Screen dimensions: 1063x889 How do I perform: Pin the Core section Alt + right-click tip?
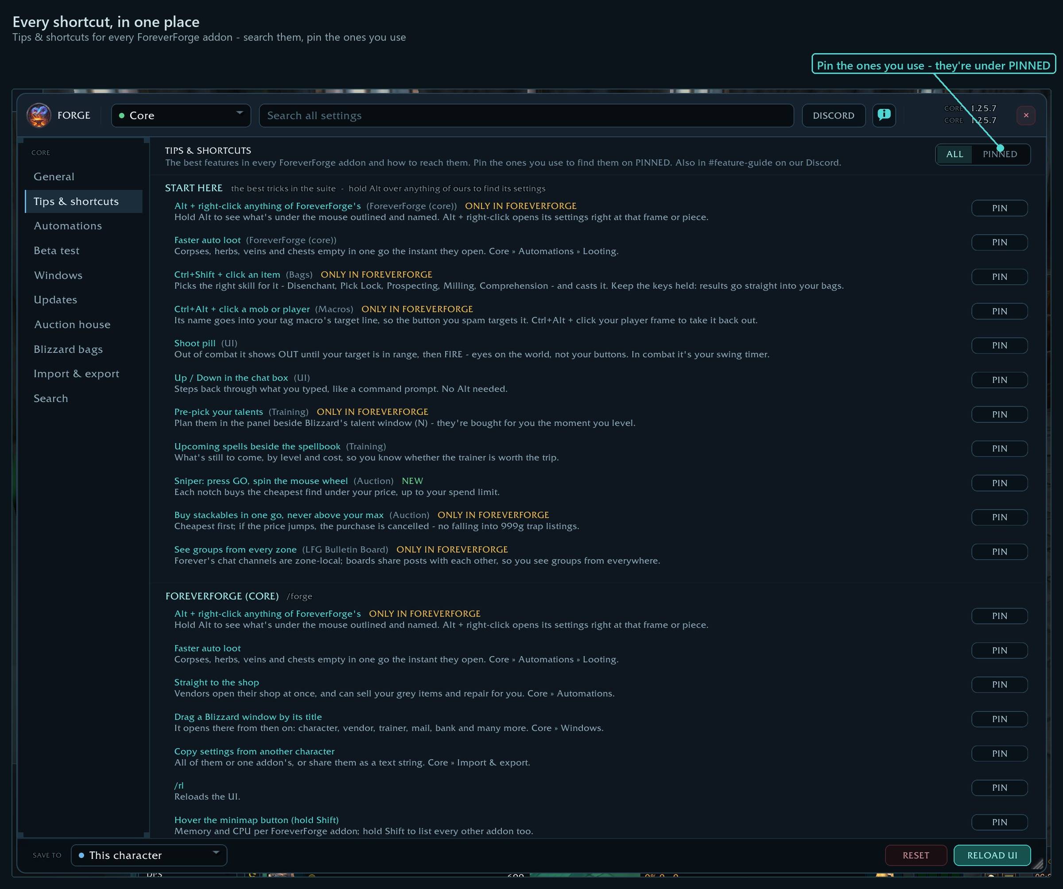click(999, 616)
